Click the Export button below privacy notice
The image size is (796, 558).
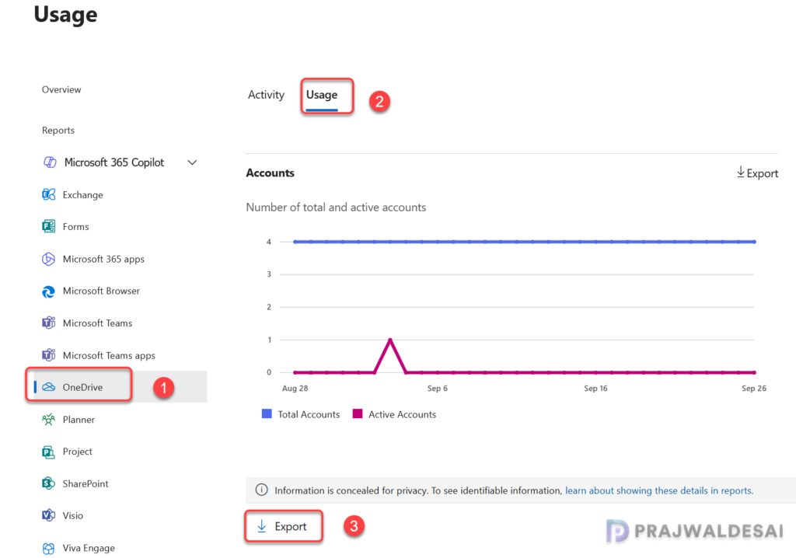[284, 526]
